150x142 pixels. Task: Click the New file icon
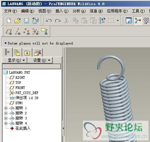point(9,20)
